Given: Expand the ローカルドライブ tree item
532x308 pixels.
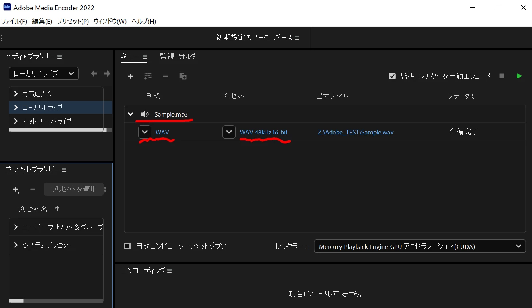Looking at the screenshot, I should (16, 107).
